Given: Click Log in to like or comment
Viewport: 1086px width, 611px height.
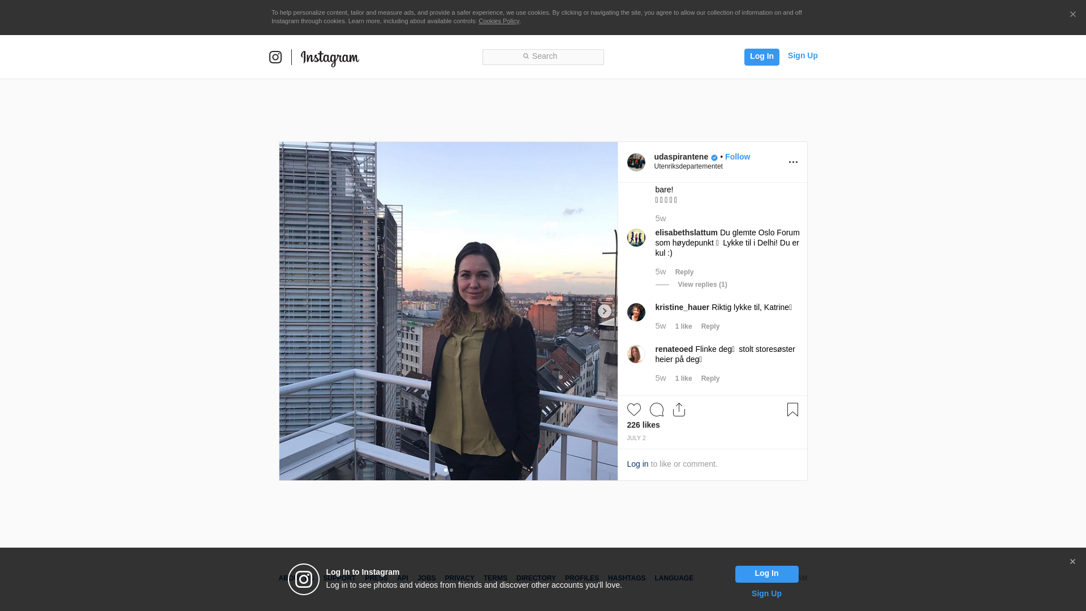Looking at the screenshot, I should [x=637, y=464].
